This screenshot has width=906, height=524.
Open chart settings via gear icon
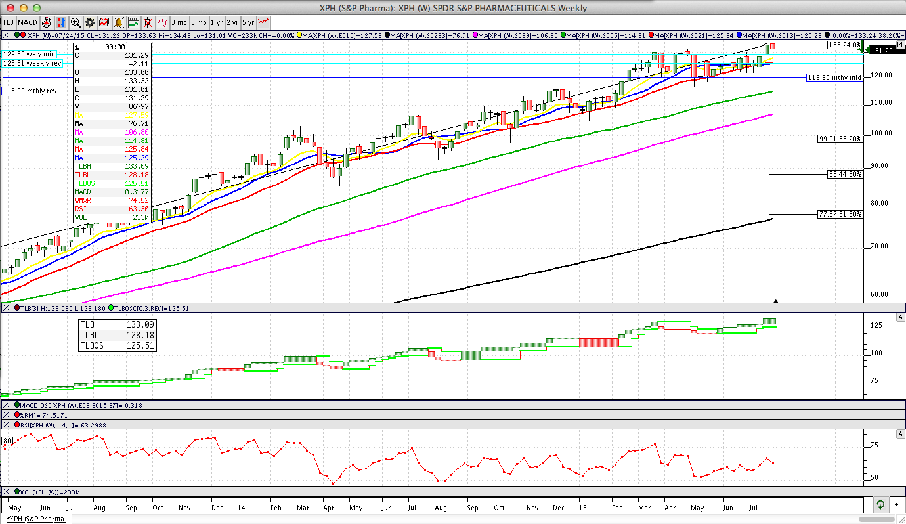point(90,22)
